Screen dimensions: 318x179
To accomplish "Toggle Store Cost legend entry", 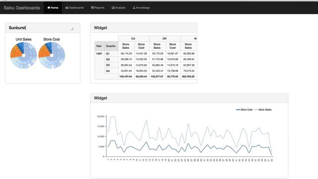I will (x=244, y=109).
